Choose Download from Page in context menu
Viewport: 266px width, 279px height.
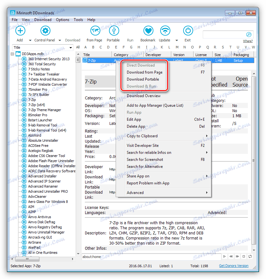(x=163, y=72)
